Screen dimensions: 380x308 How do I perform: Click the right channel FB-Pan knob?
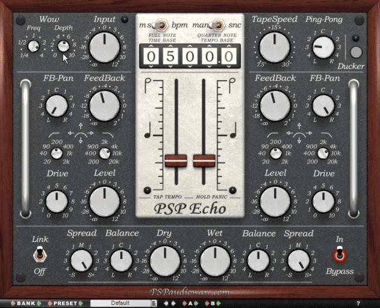point(323,106)
